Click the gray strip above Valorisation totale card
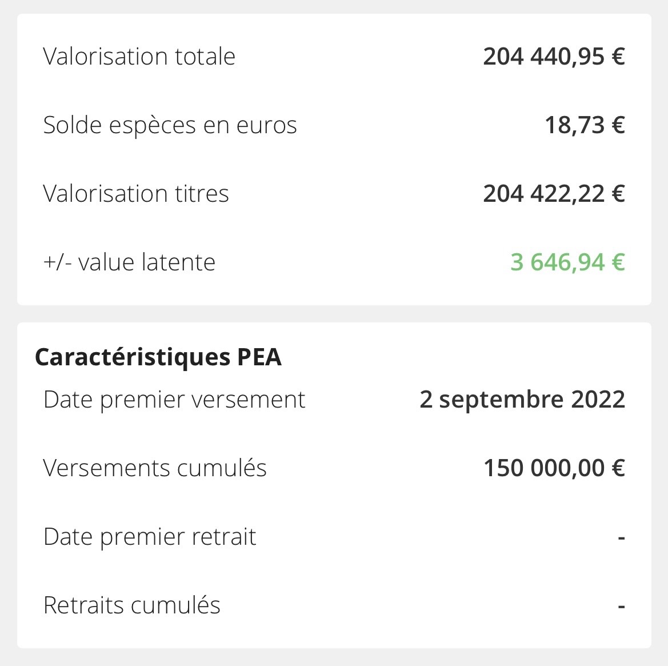The image size is (668, 666). point(334,6)
